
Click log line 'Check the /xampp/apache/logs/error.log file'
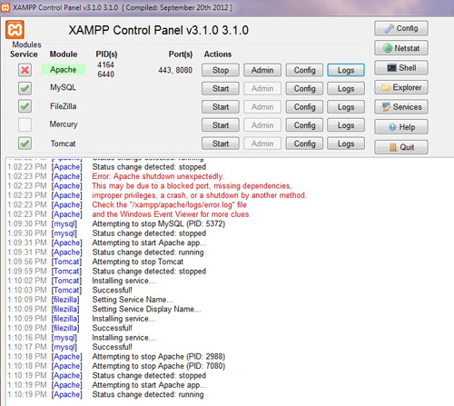(x=169, y=205)
